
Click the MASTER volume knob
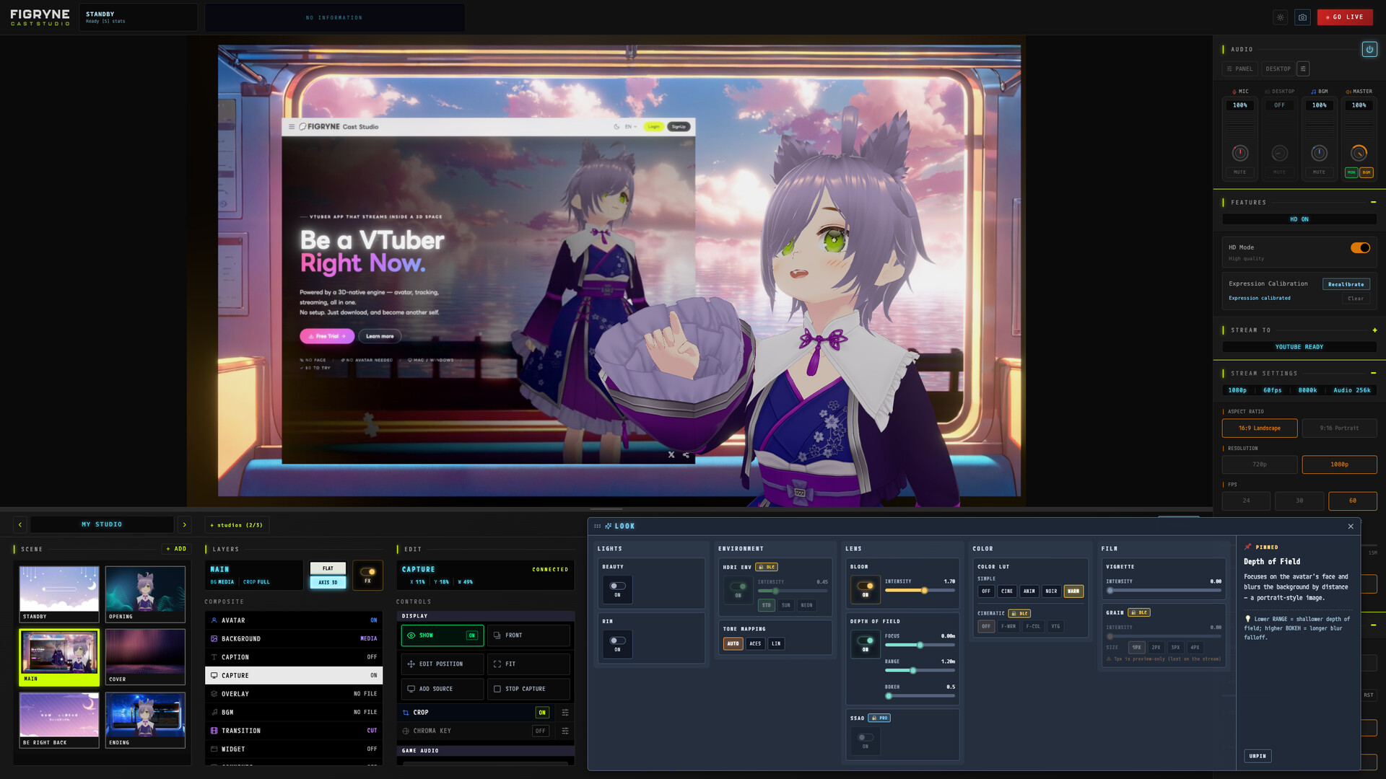coord(1359,153)
